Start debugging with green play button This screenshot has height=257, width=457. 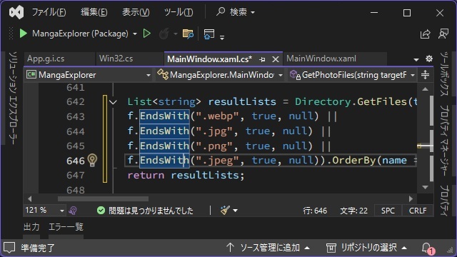(24, 34)
